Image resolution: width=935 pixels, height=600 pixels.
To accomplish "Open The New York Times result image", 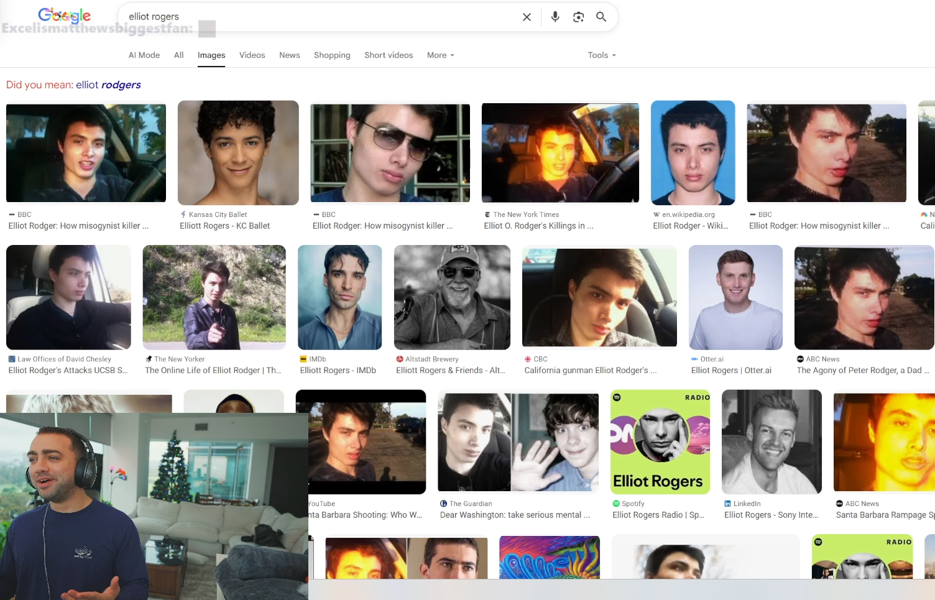I will 560,153.
